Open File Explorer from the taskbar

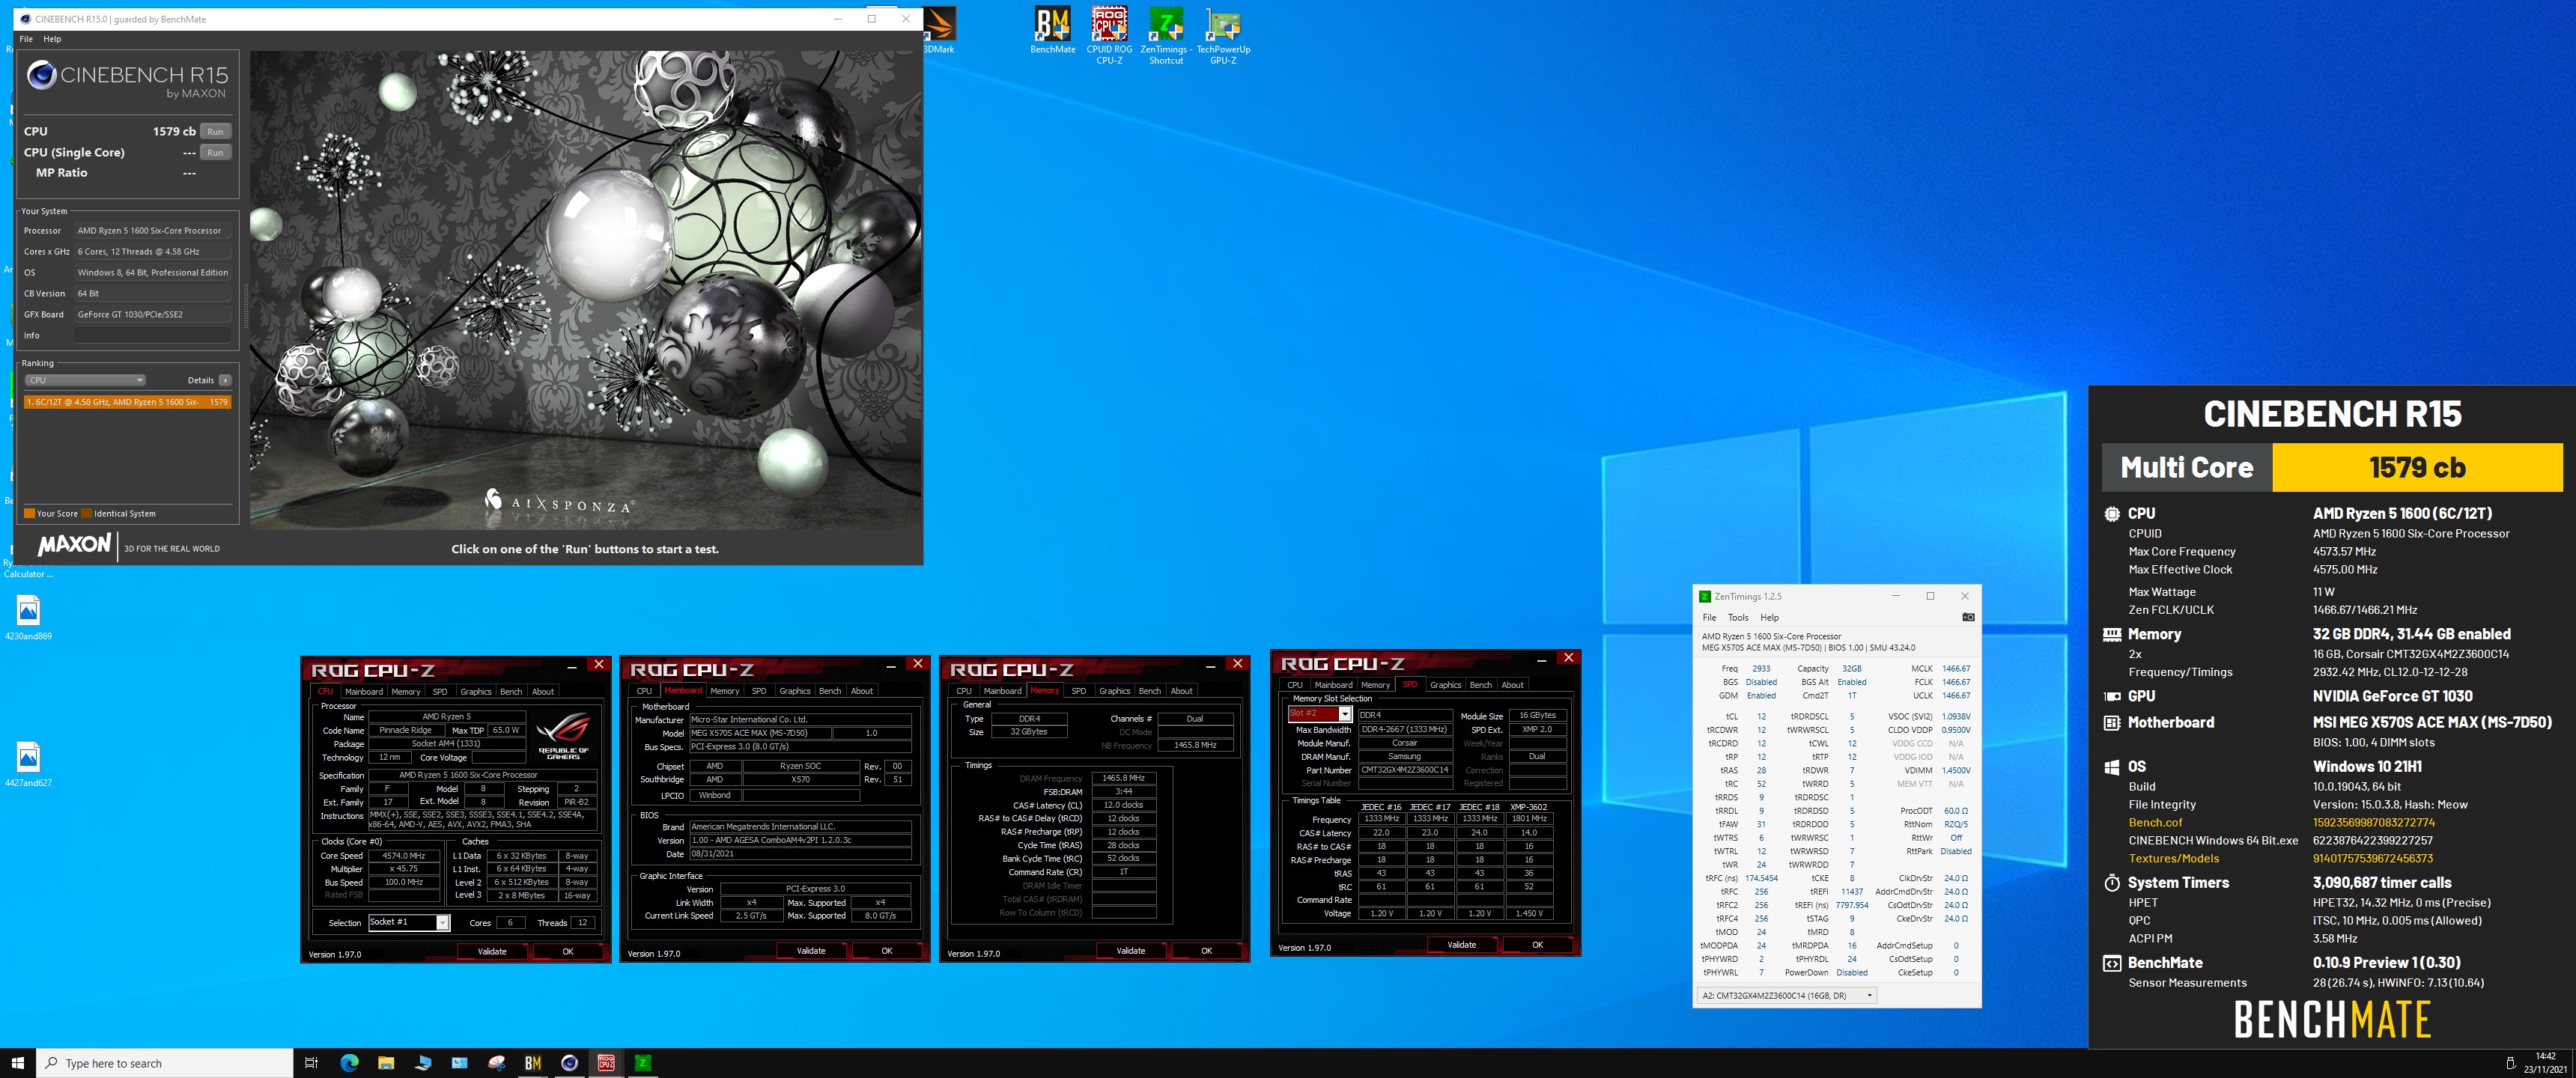pyautogui.click(x=386, y=1062)
